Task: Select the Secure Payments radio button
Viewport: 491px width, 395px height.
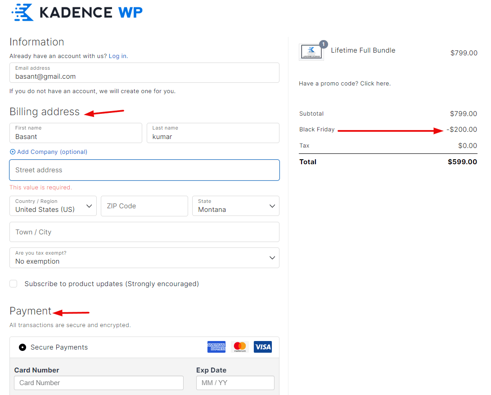Action: tap(23, 347)
